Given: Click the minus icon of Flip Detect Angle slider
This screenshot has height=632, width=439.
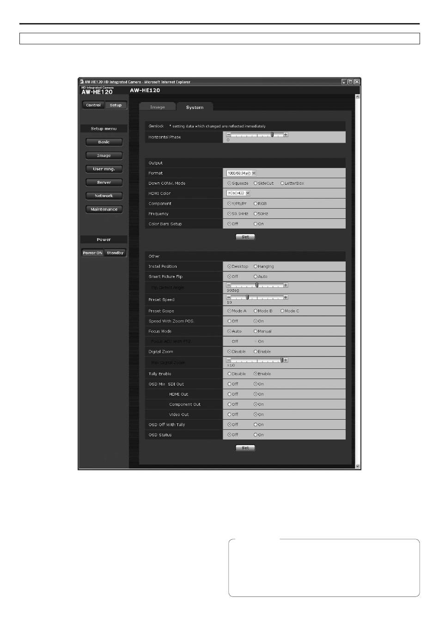Looking at the screenshot, I should point(228,285).
